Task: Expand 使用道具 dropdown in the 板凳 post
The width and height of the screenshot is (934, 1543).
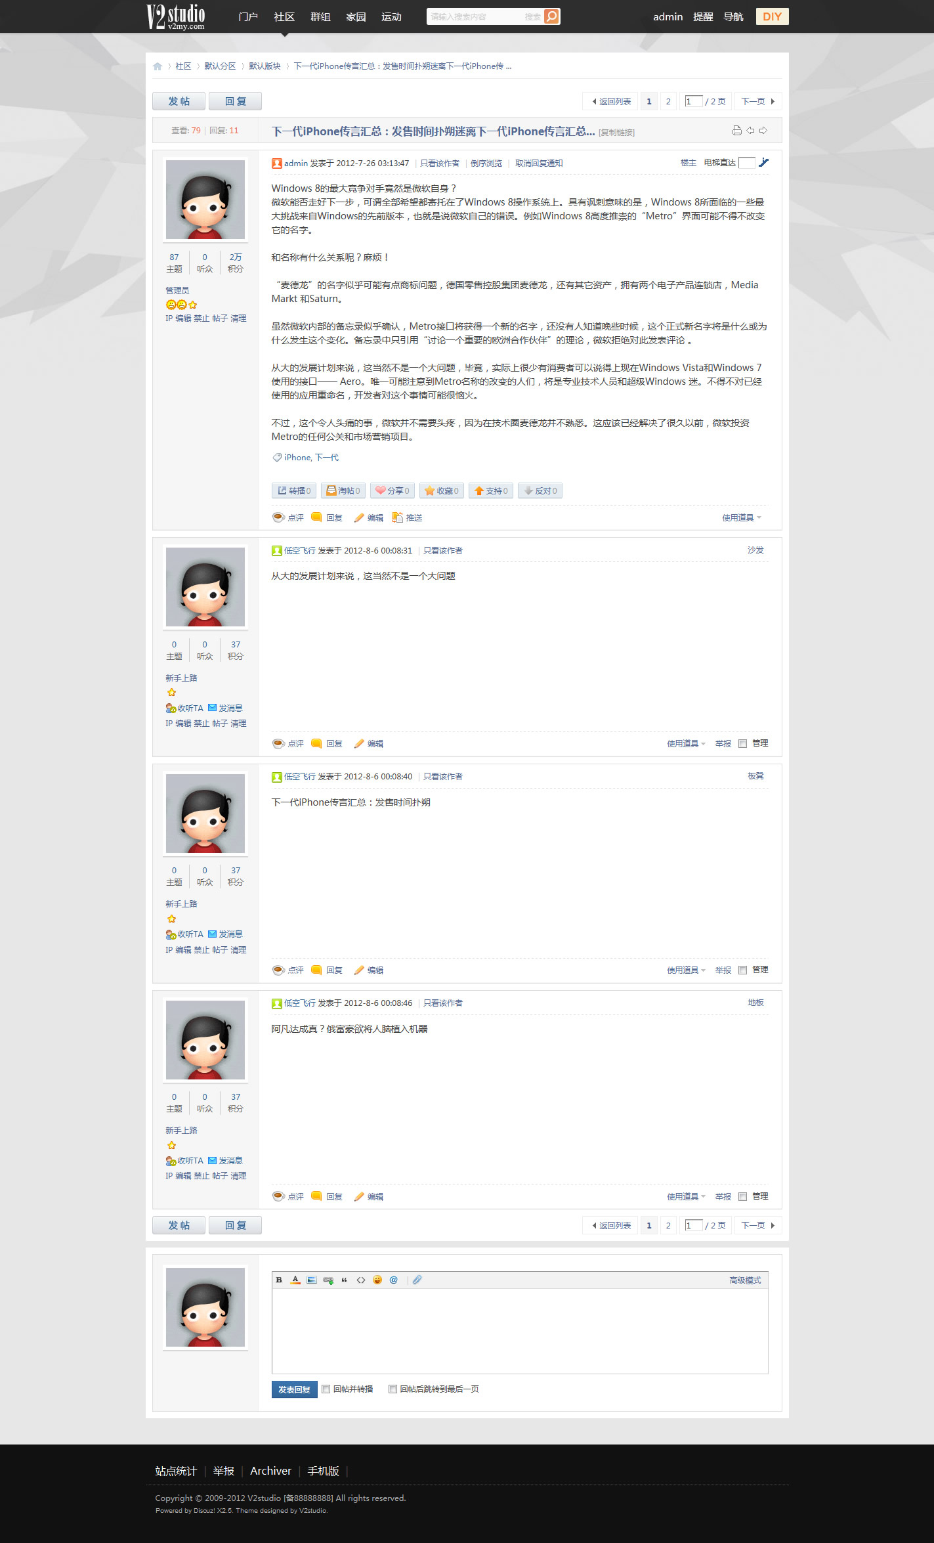Action: point(686,970)
